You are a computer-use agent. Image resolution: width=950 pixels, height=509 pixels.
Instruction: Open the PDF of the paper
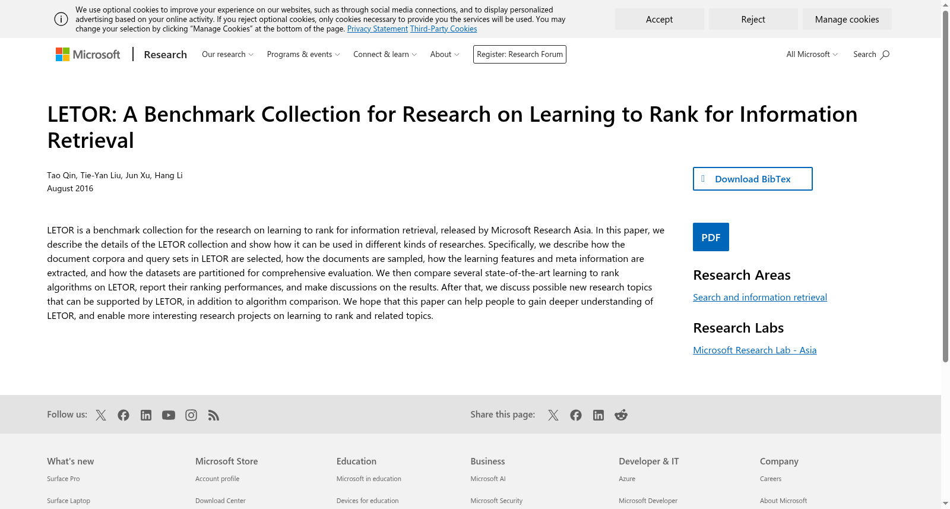tap(711, 237)
